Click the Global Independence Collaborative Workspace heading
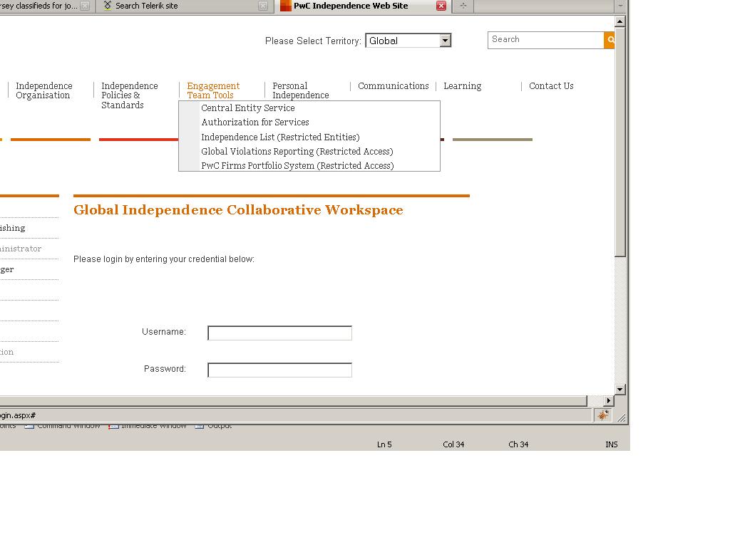Viewport: 730px width, 547px height. coord(238,210)
